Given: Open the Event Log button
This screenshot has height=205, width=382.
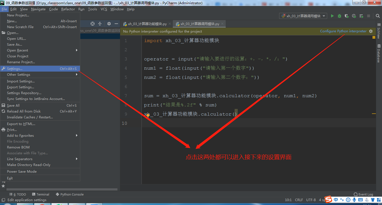Looking at the screenshot, I should click(363, 194).
